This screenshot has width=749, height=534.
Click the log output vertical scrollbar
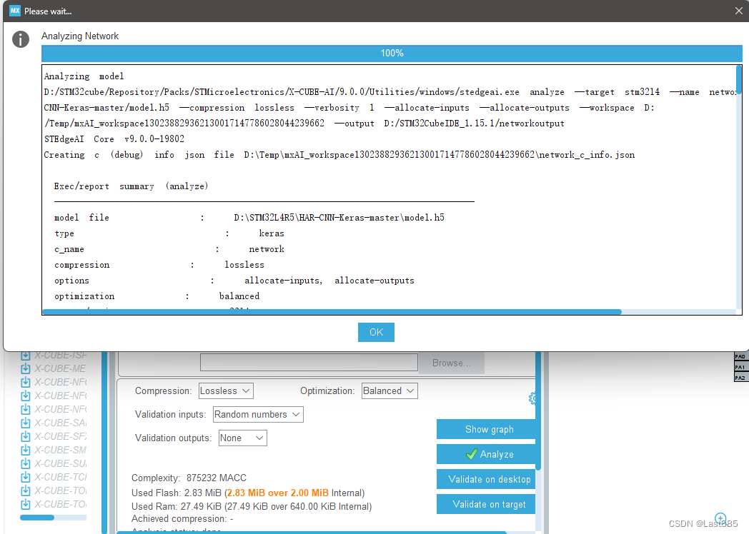click(x=739, y=80)
